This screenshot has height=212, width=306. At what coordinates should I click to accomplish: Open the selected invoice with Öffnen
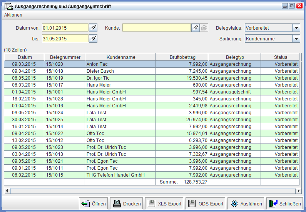(x=94, y=204)
